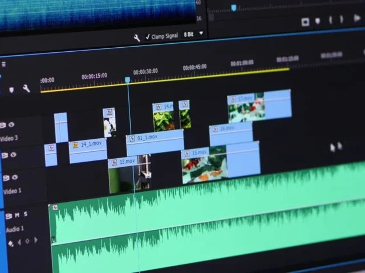Click the fx badge on 01_1.mov
This screenshot has height=273, width=365.
(x=132, y=139)
